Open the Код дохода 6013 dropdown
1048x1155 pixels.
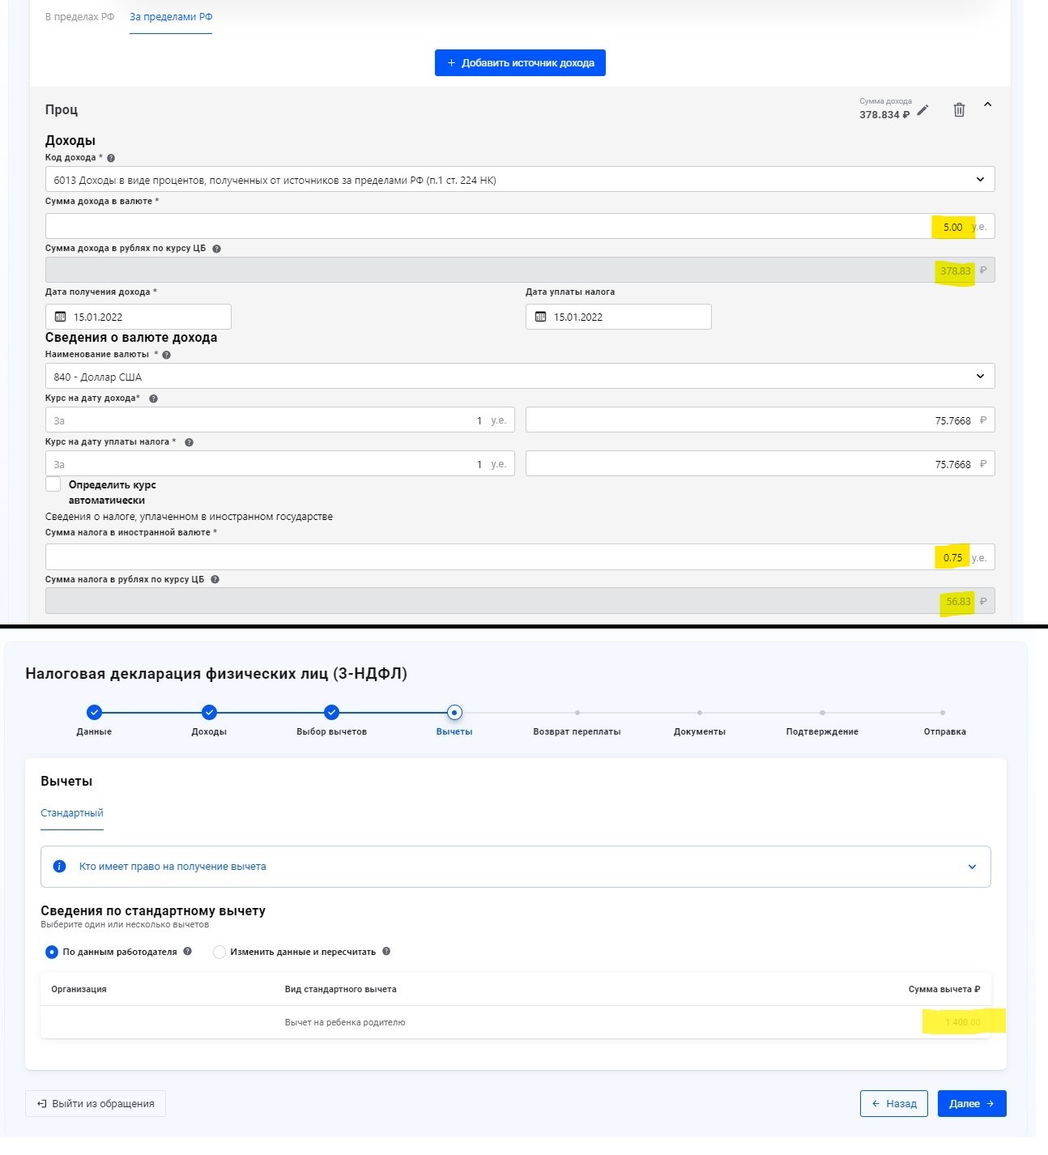(x=520, y=179)
